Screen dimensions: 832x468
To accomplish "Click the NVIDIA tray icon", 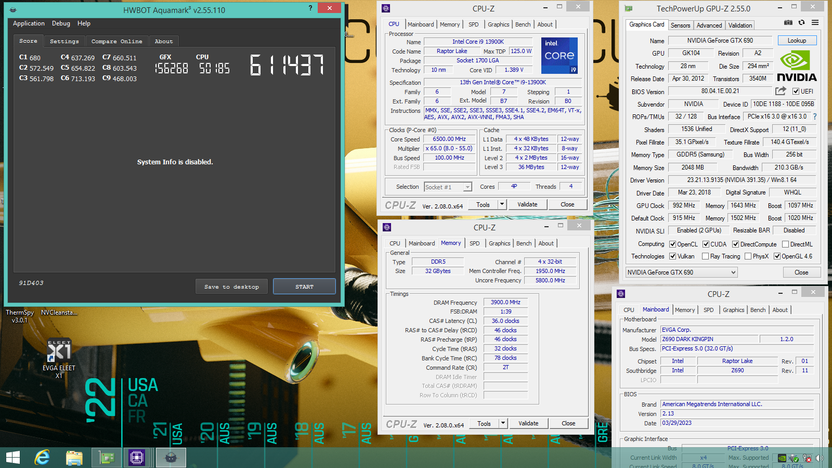I will [782, 458].
